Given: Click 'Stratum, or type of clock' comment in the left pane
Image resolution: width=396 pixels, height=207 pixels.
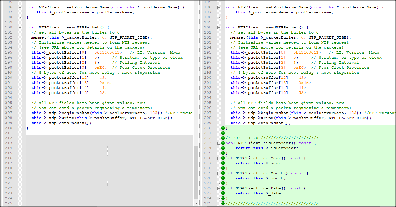Looking at the screenshot, I should click(147, 58).
